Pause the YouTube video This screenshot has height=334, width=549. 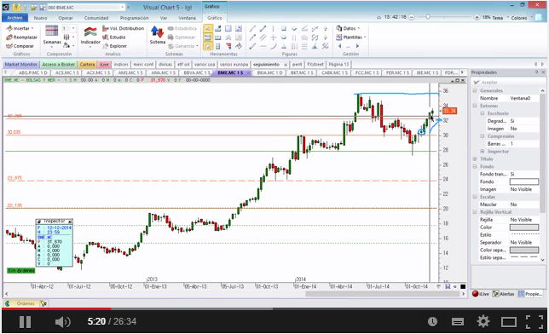pos(25,322)
